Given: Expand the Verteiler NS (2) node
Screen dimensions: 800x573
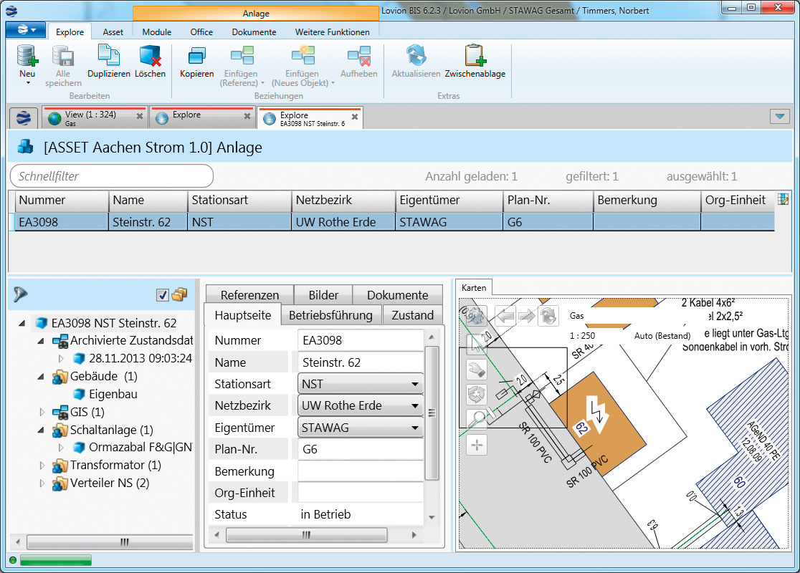Looking at the screenshot, I should 42,483.
